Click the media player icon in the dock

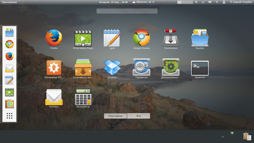click(x=10, y=92)
